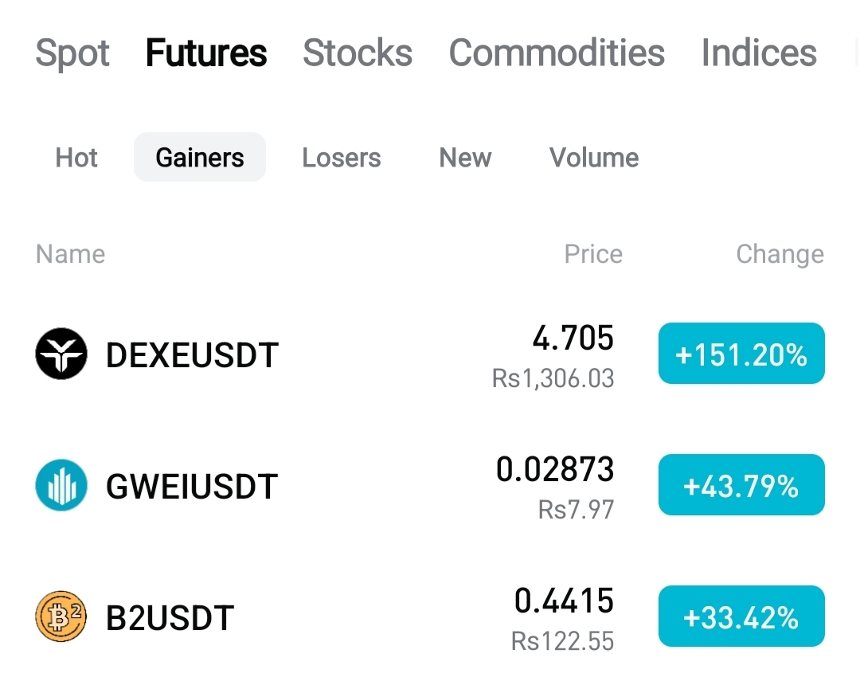Select the Hot filter
This screenshot has height=681, width=860.
76,158
